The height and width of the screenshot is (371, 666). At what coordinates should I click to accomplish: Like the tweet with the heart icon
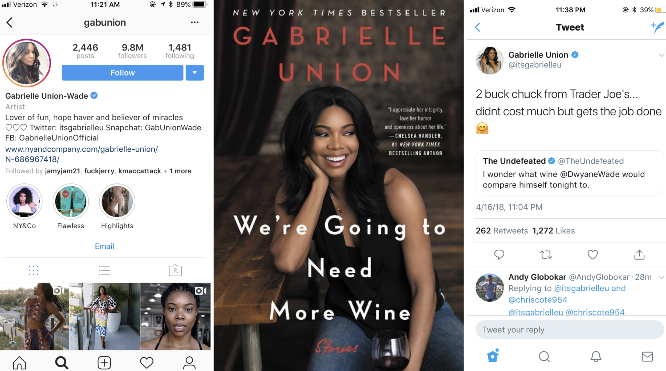tap(593, 255)
